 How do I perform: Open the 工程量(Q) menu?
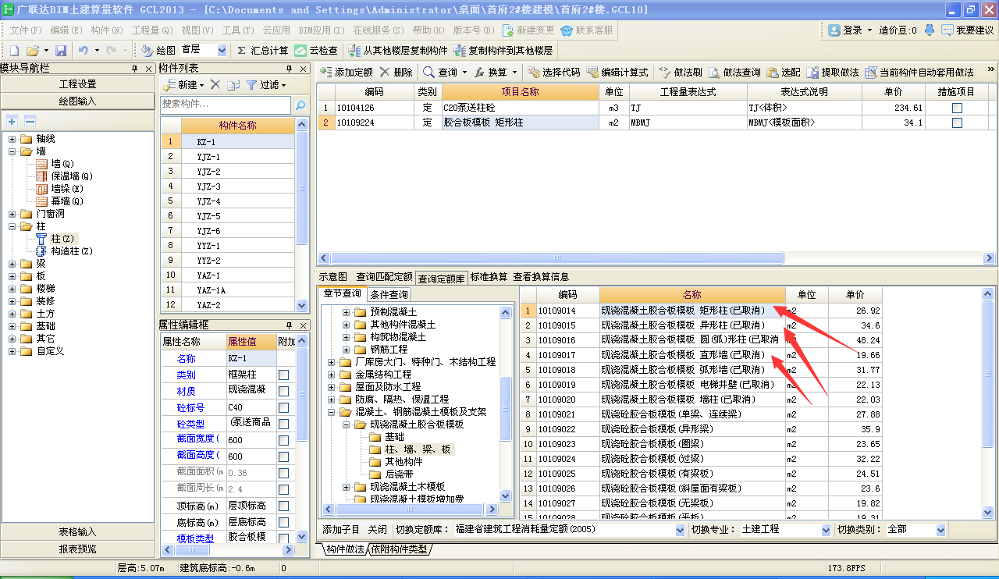coord(152,30)
